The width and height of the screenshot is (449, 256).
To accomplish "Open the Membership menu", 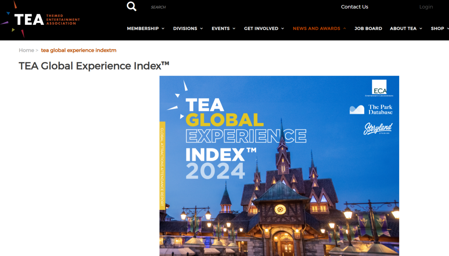I will click(x=143, y=29).
